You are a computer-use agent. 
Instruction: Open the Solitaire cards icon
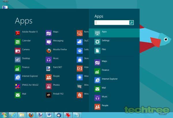[80, 51]
